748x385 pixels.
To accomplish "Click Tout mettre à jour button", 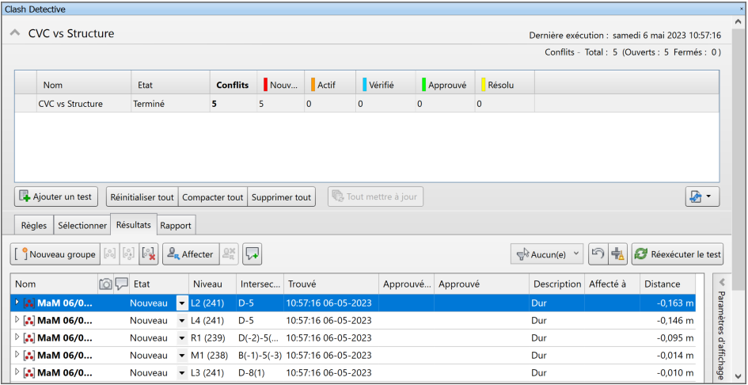I will click(x=375, y=196).
